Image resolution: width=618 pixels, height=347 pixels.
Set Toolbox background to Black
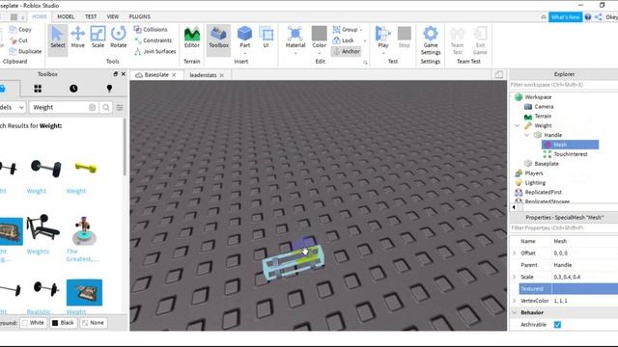pyautogui.click(x=63, y=323)
